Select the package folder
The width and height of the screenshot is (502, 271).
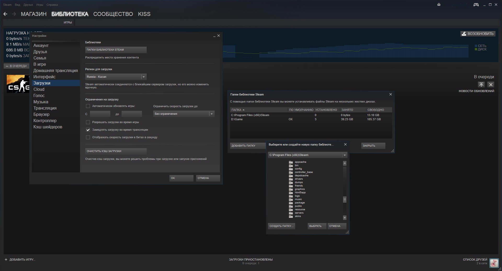(x=300, y=203)
